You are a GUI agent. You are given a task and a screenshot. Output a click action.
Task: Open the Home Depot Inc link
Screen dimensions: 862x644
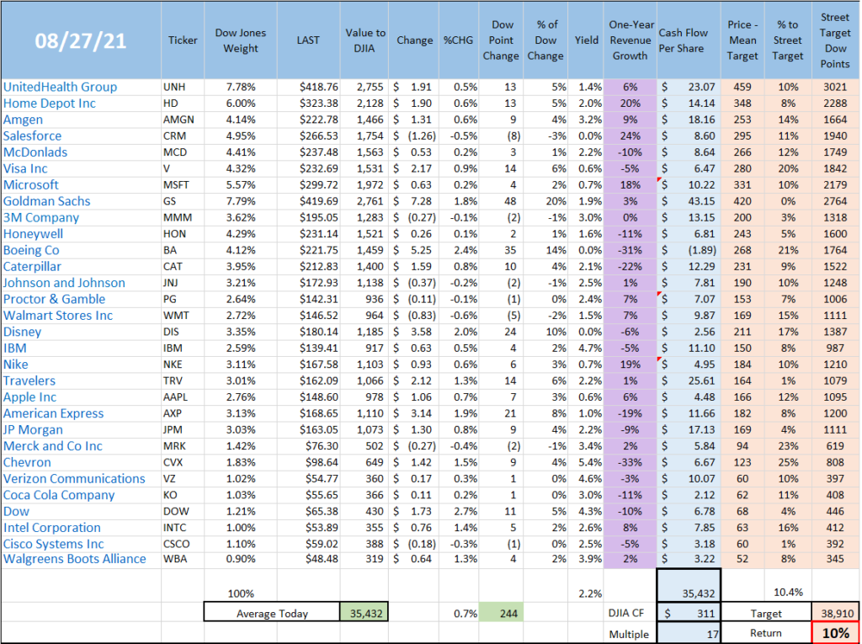coord(50,104)
